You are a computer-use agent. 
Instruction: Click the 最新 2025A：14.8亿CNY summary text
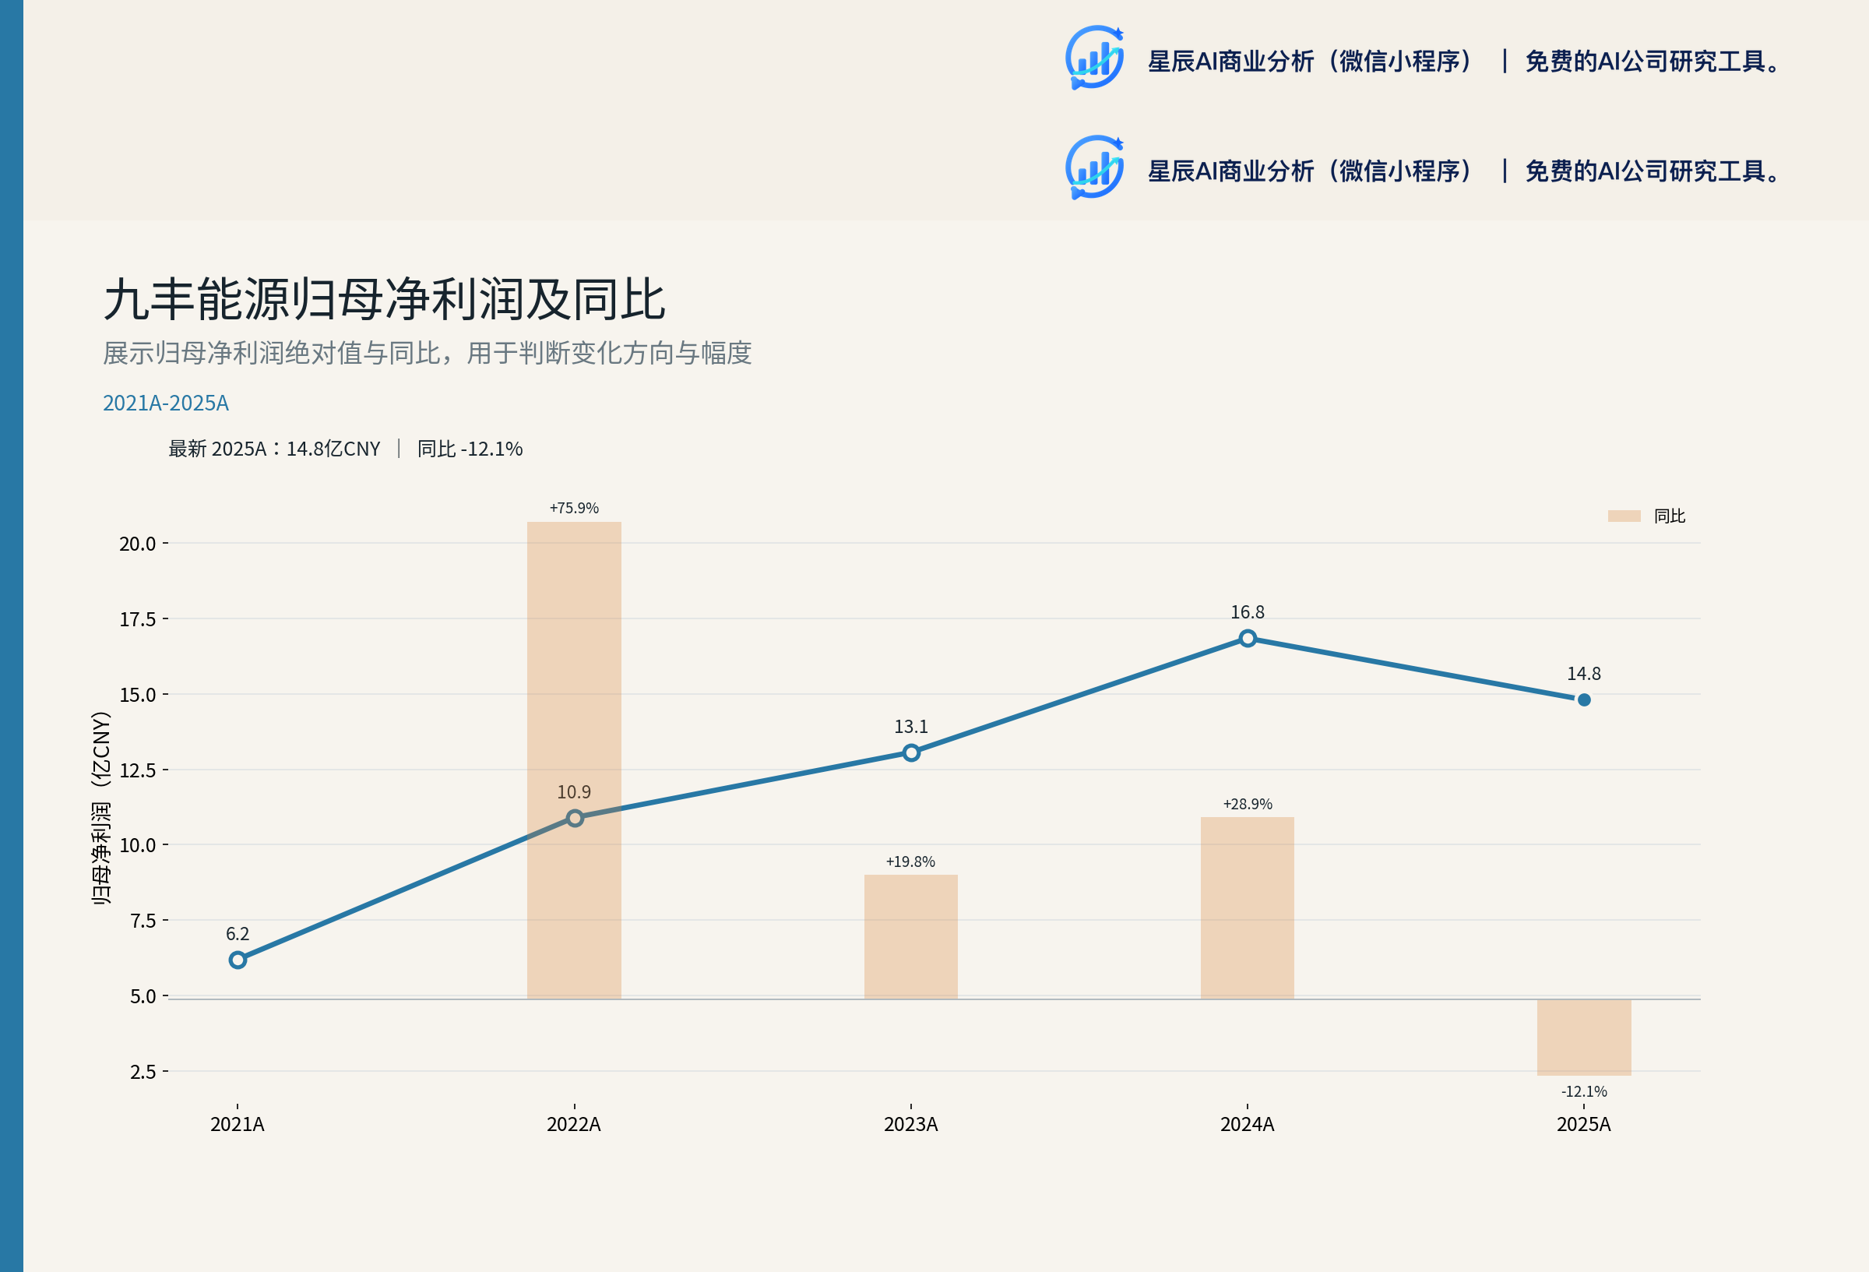pos(274,449)
